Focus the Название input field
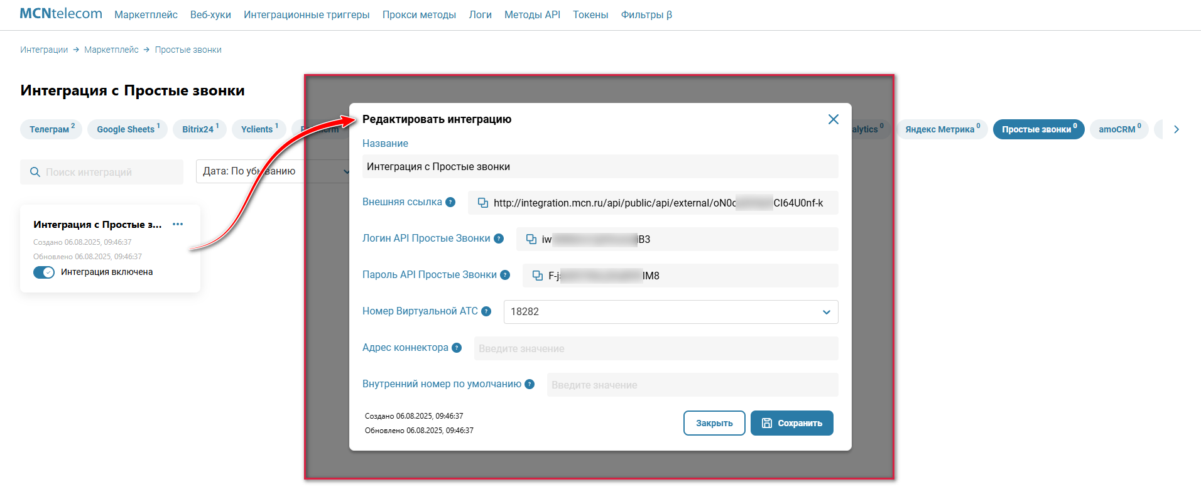 600,166
